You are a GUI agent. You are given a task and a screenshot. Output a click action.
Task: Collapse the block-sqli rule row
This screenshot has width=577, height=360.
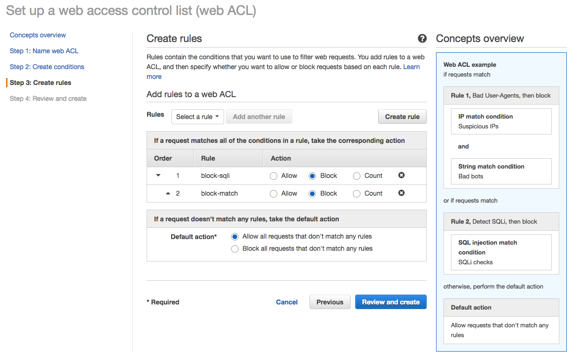pos(158,175)
